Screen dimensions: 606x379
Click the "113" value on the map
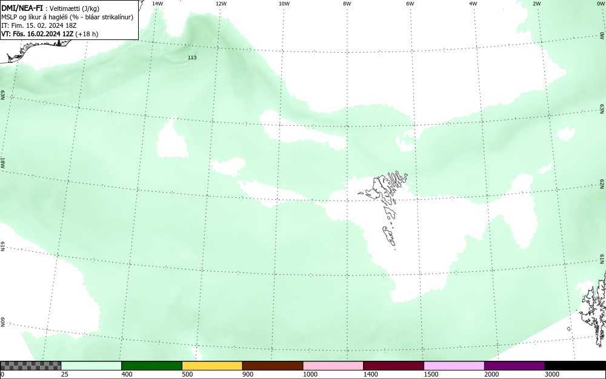tap(192, 58)
